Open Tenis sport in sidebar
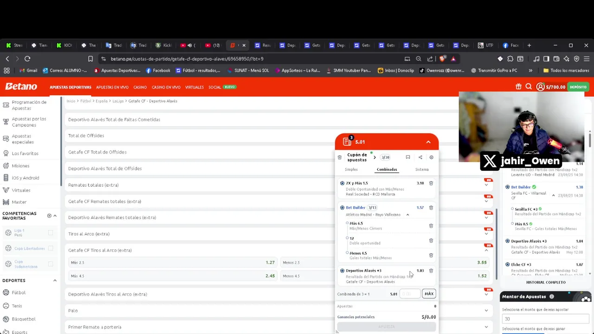Image resolution: width=594 pixels, height=334 pixels. pos(17,306)
